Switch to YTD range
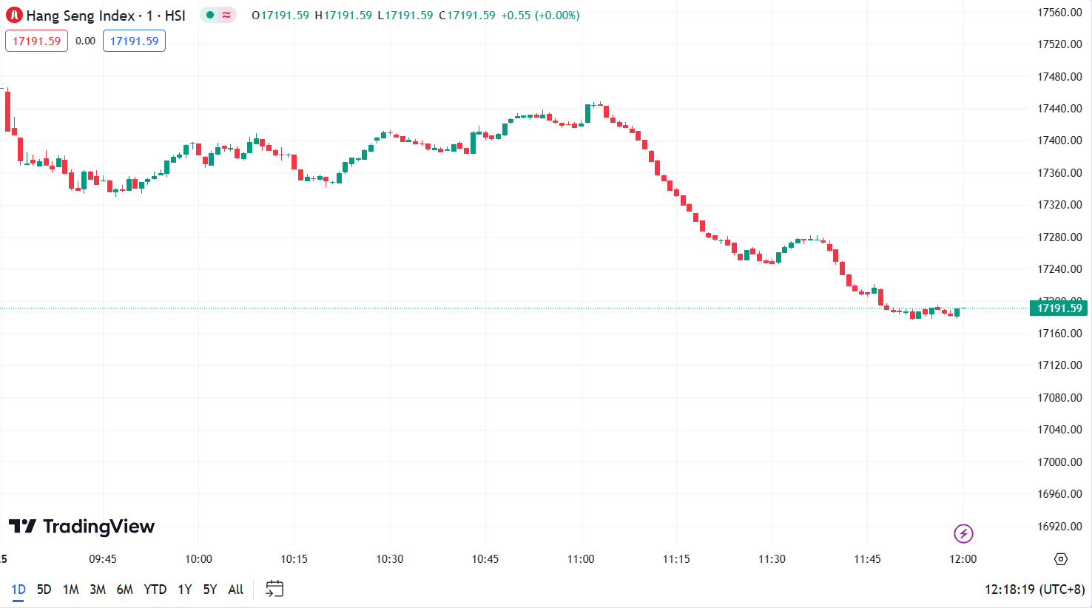 point(155,590)
